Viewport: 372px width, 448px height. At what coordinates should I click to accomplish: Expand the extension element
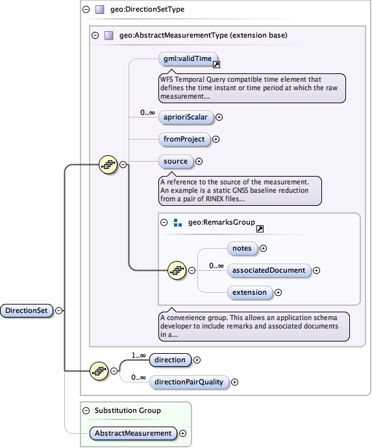[x=278, y=293]
